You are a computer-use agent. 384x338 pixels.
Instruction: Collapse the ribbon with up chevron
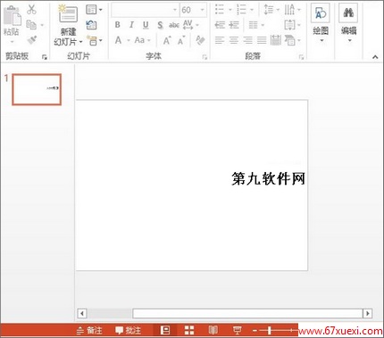click(x=375, y=56)
